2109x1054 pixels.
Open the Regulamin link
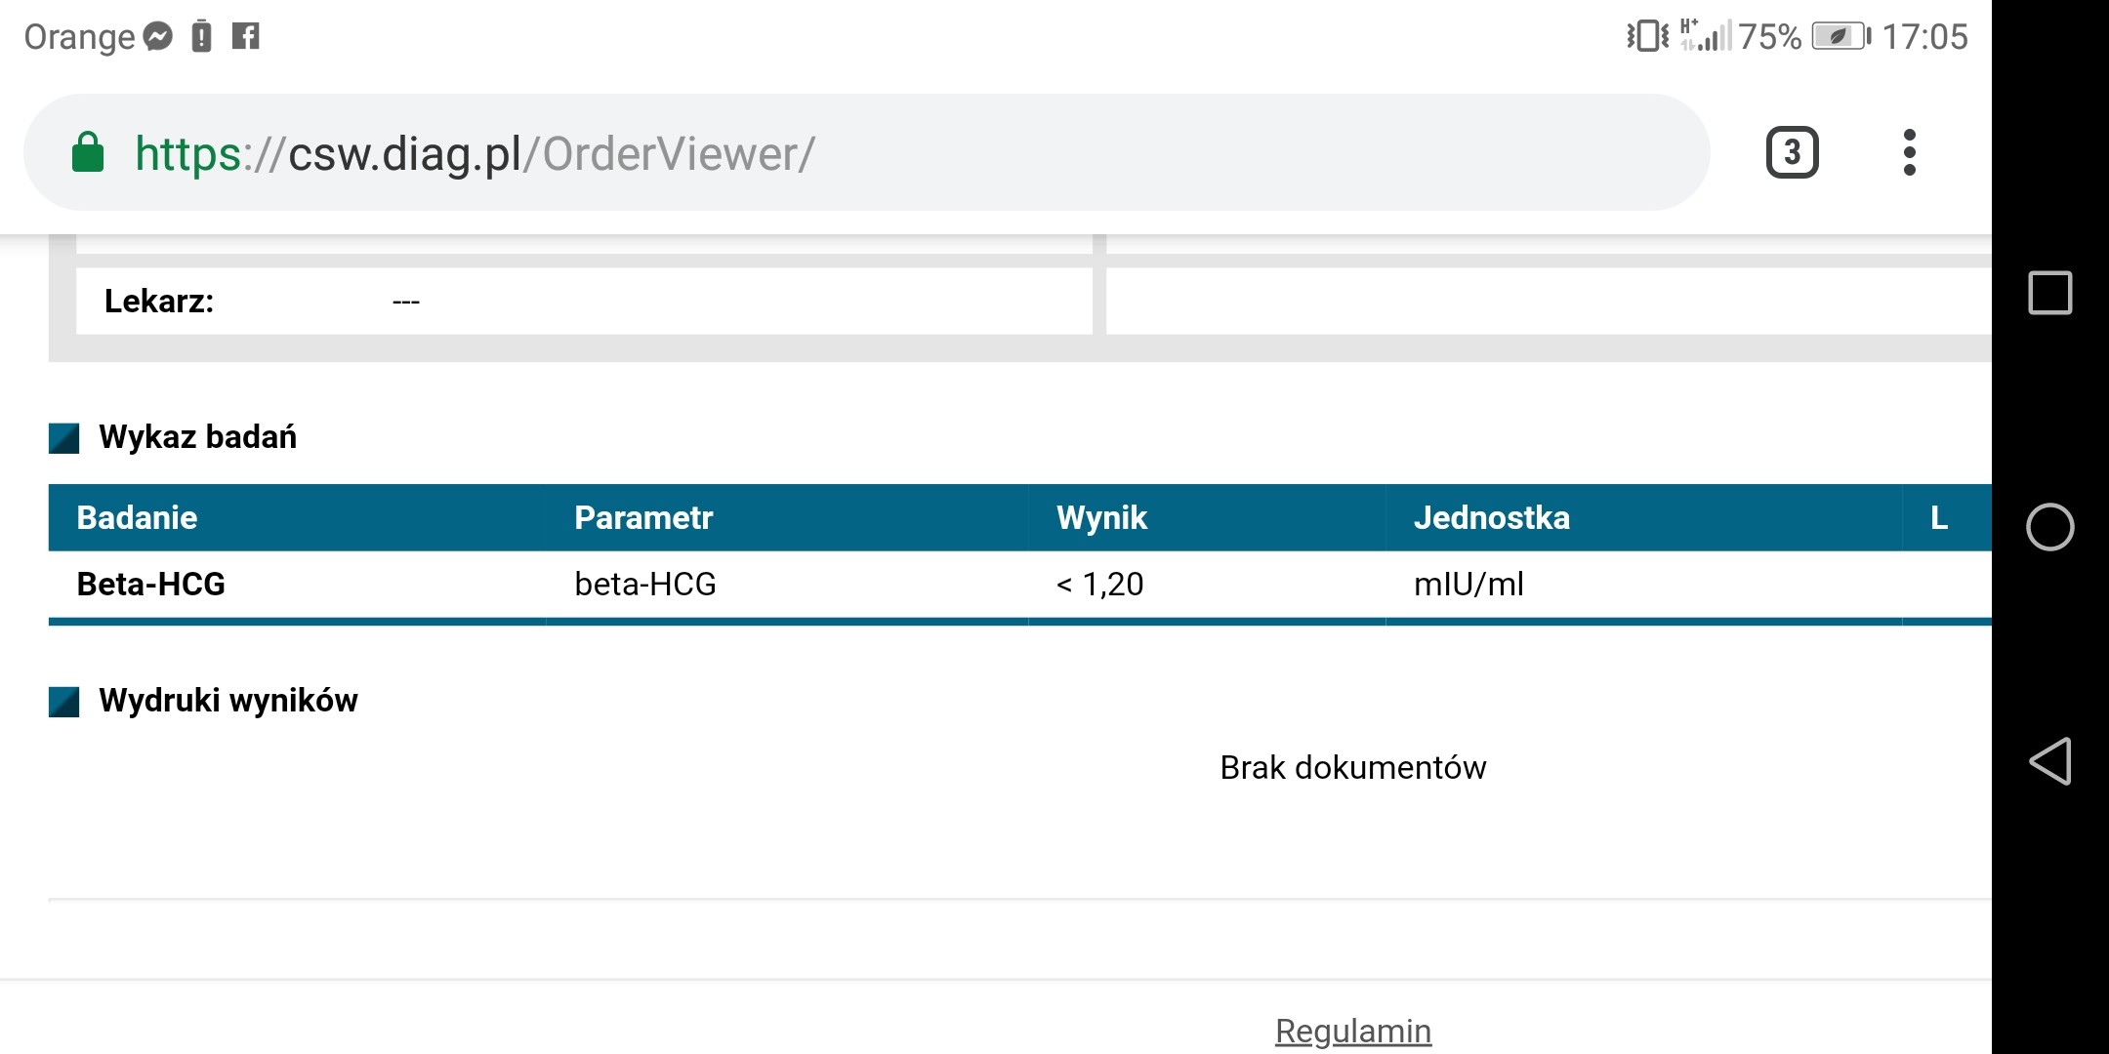1352,1031
